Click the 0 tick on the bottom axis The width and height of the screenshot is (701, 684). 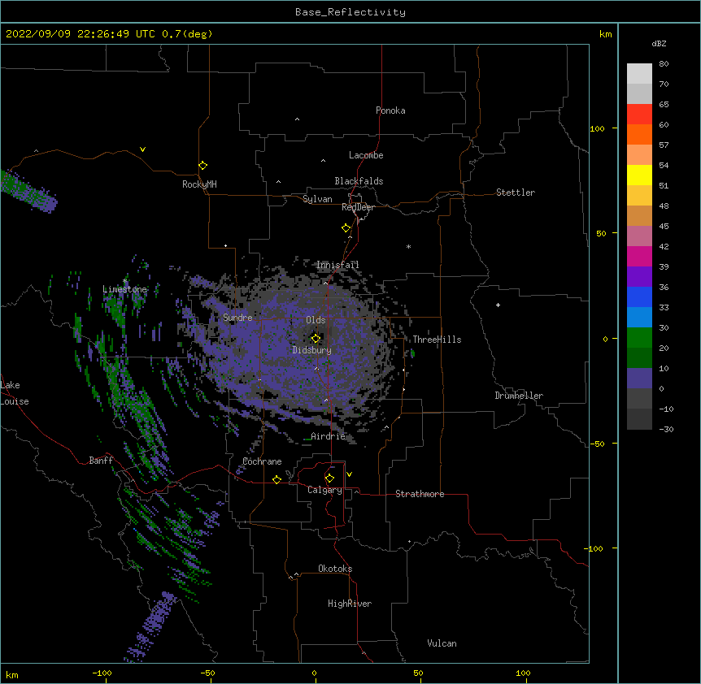coord(314,673)
